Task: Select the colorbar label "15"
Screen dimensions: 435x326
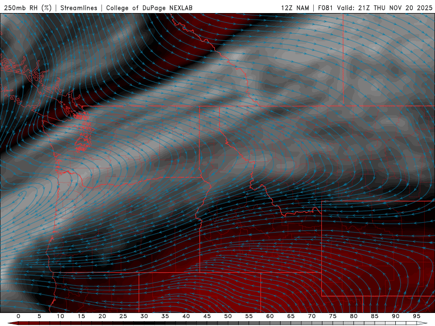Action: tap(81, 316)
